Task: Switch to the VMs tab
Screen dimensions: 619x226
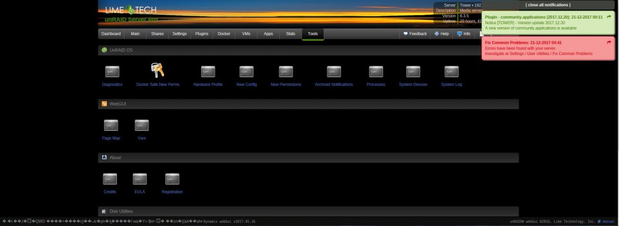Action: [246, 34]
